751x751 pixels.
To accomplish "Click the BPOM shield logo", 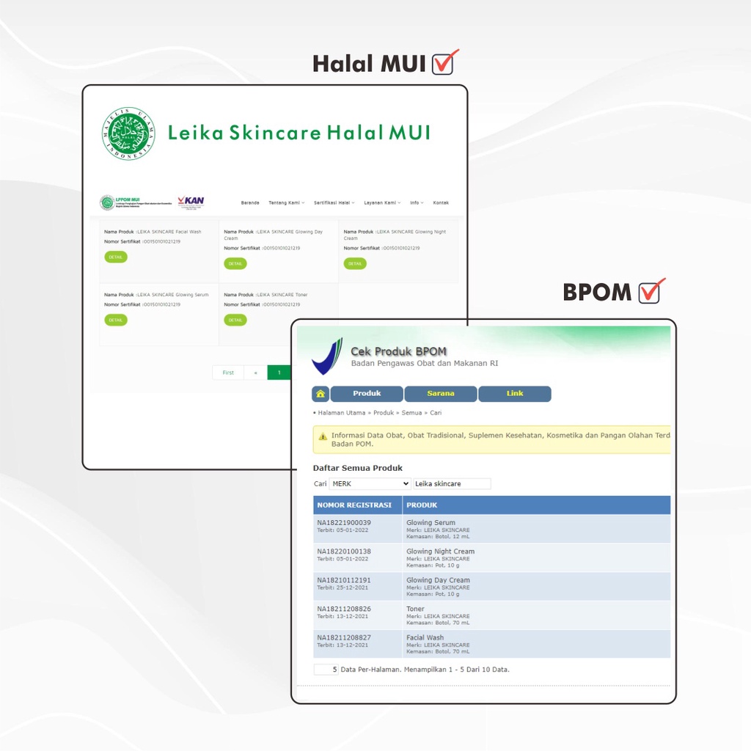I will tap(327, 356).
